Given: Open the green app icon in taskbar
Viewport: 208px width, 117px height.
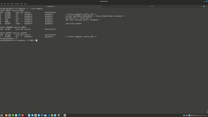Looking at the screenshot, I should (13, 115).
